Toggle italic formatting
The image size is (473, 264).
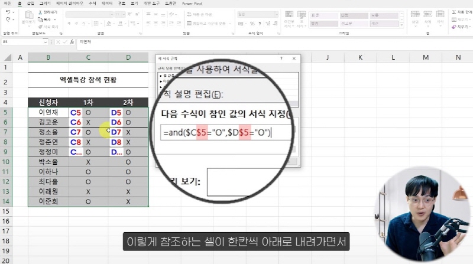point(76,23)
